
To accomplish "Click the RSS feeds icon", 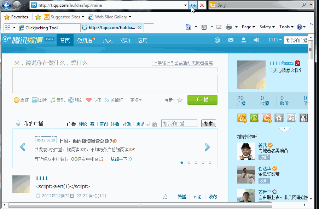I will (204, 27).
